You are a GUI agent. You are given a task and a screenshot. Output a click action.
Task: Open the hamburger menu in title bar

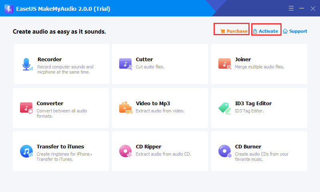coord(291,8)
